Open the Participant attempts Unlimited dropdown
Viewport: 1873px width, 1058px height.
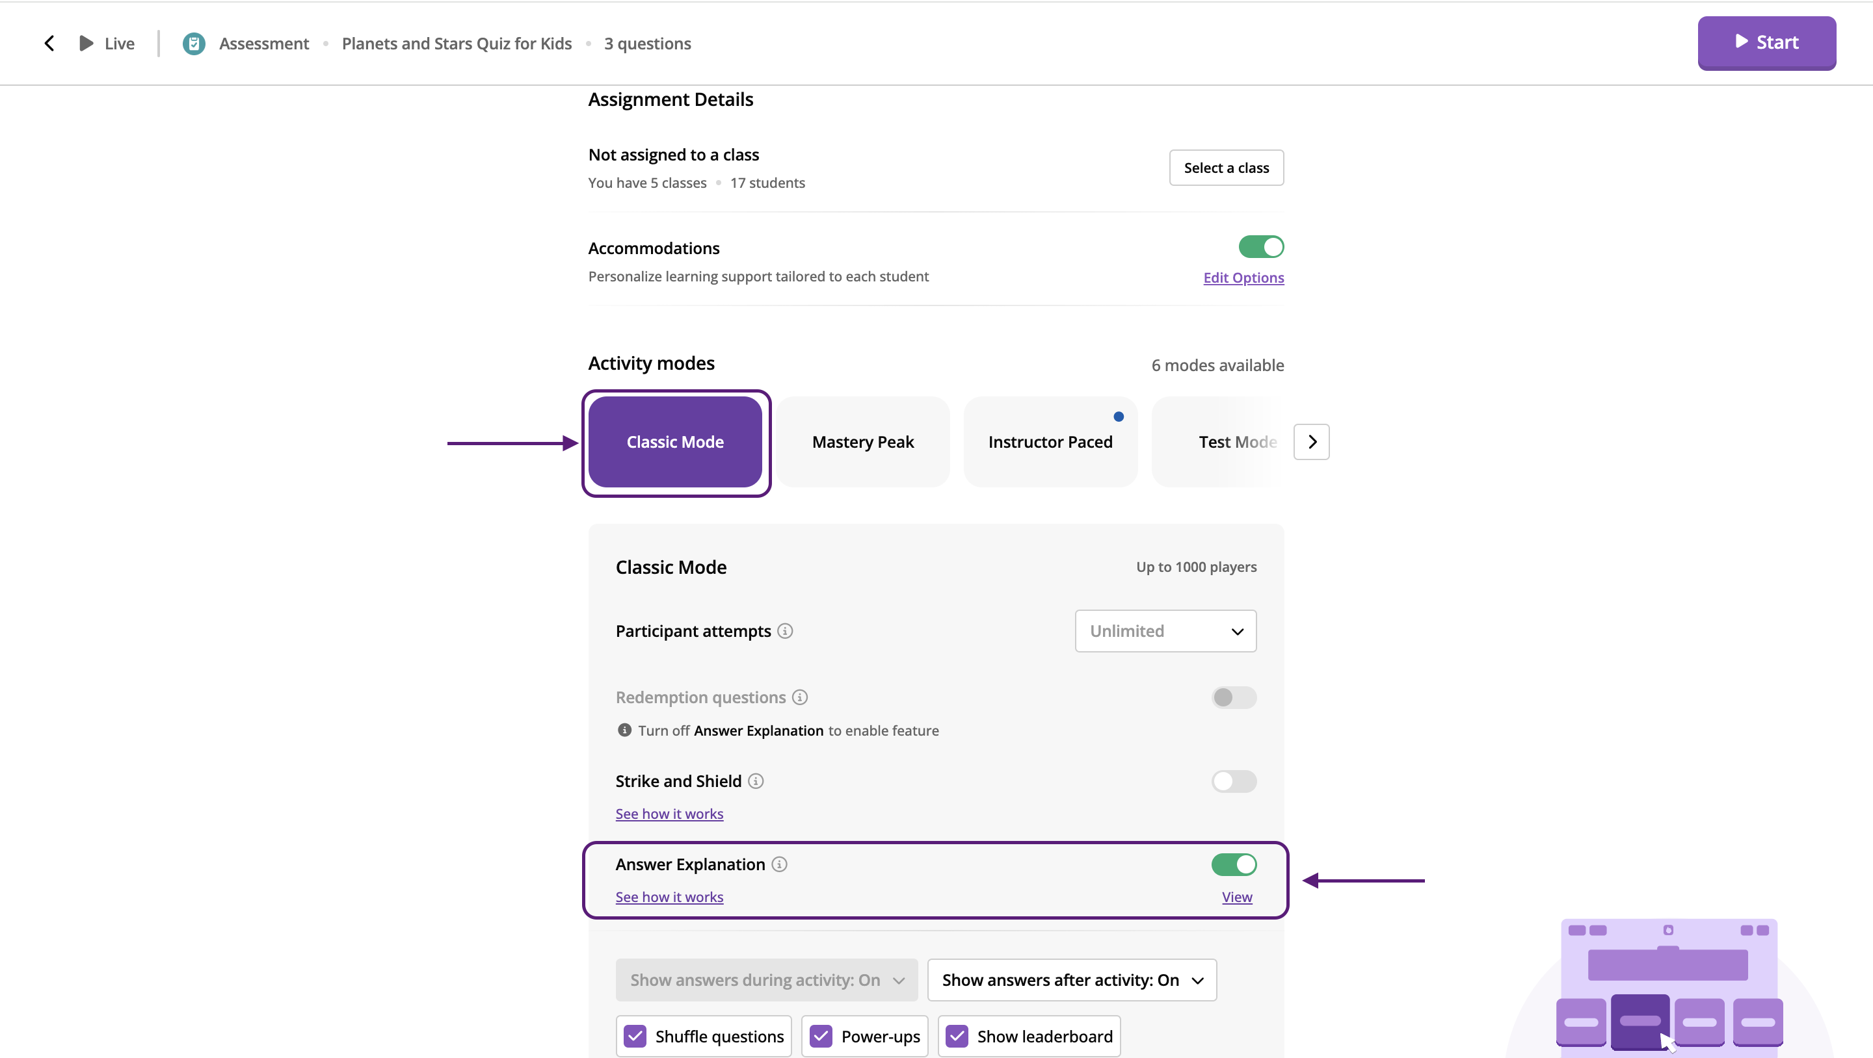[1165, 631]
